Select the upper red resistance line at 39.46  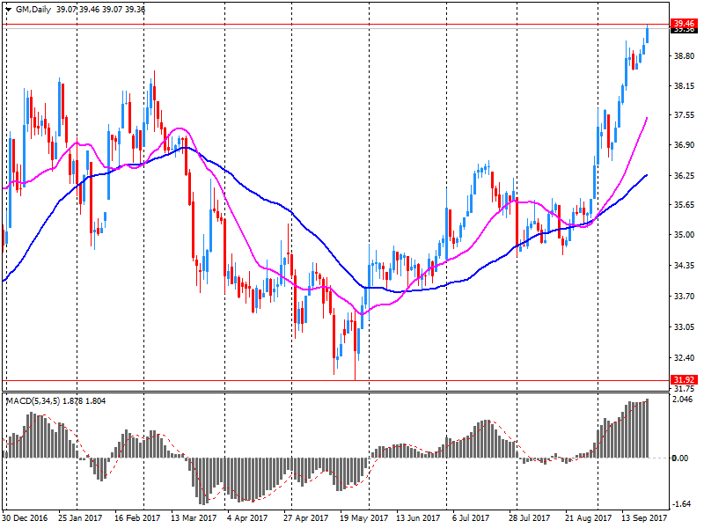(x=336, y=25)
